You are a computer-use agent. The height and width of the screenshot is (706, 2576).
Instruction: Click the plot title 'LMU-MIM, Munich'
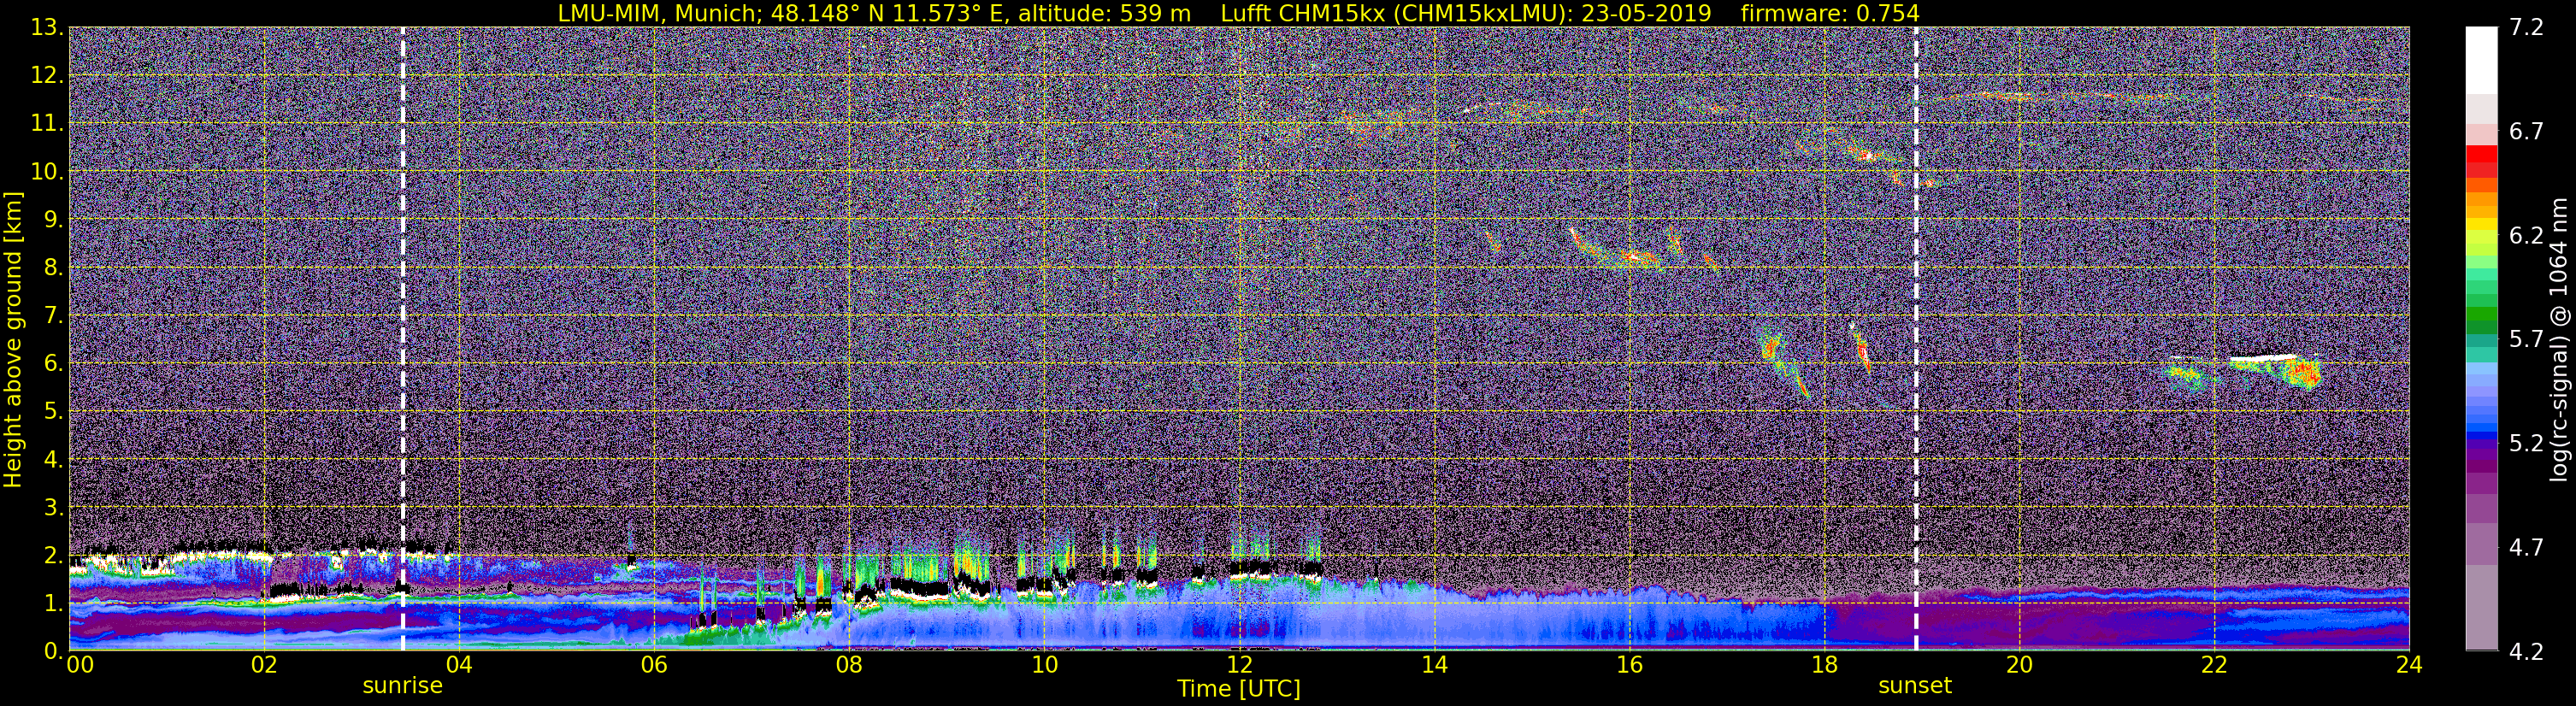(659, 14)
